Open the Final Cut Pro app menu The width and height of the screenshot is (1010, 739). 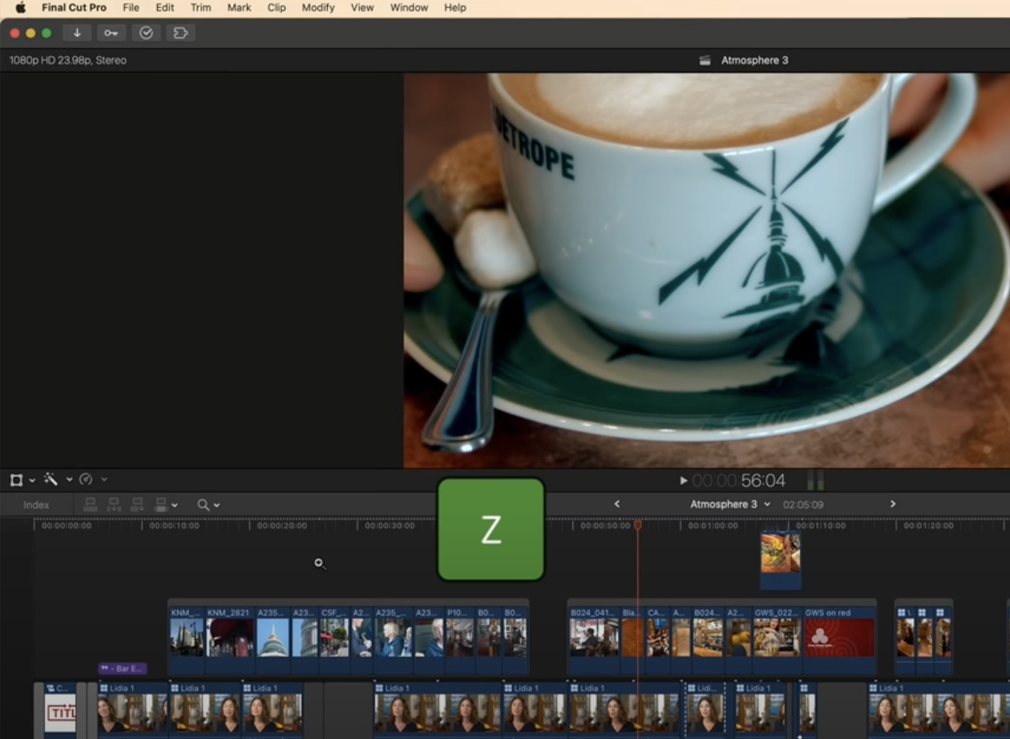click(x=74, y=7)
